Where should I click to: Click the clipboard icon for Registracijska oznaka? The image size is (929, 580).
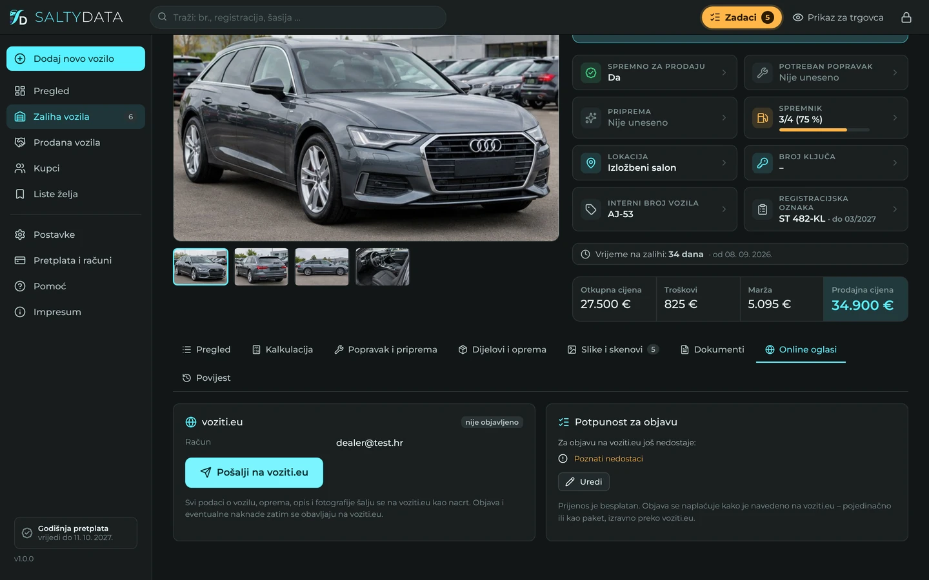point(763,209)
